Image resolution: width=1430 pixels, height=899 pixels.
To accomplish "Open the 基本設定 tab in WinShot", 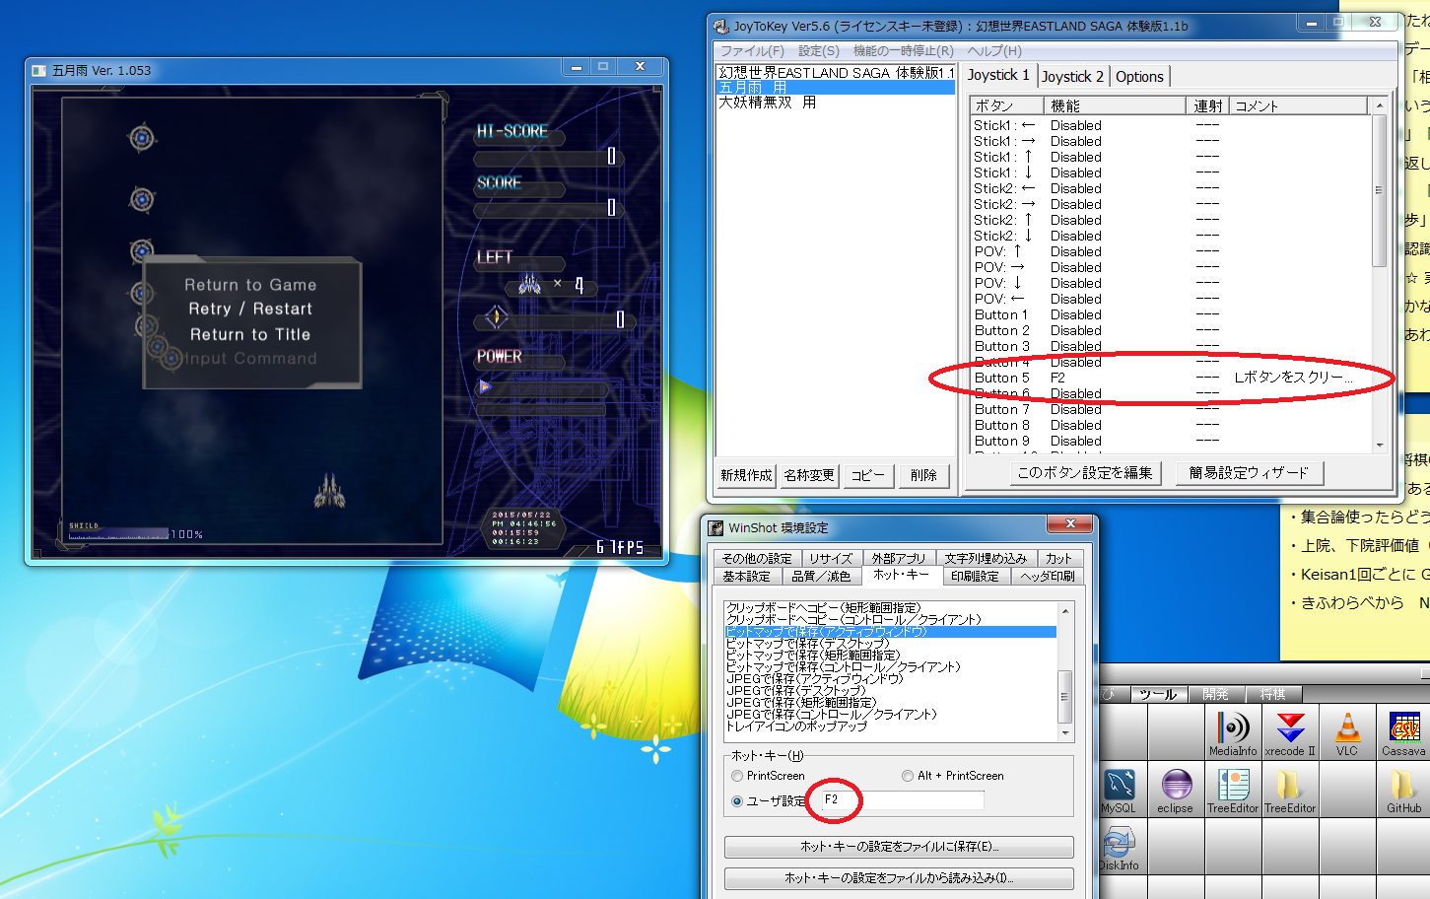I will coord(747,576).
